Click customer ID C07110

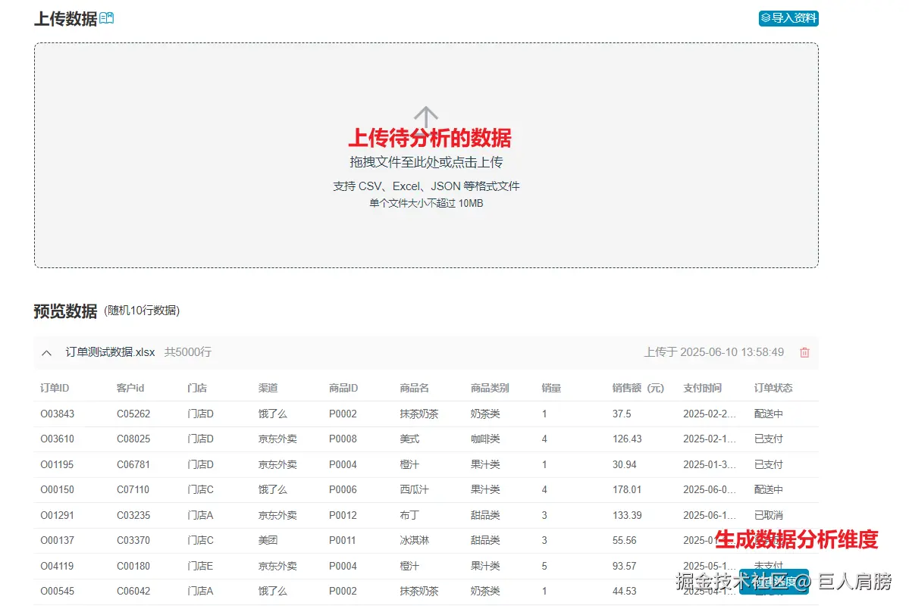point(133,489)
